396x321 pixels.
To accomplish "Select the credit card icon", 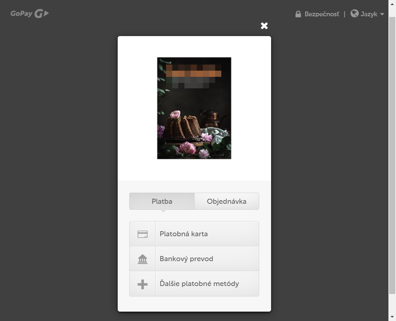I will pyautogui.click(x=142, y=233).
